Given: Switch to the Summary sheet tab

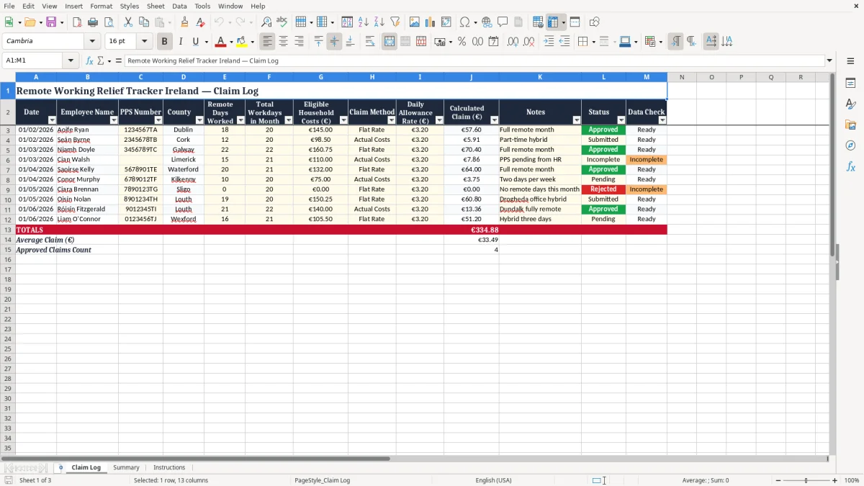Looking at the screenshot, I should click(x=126, y=467).
